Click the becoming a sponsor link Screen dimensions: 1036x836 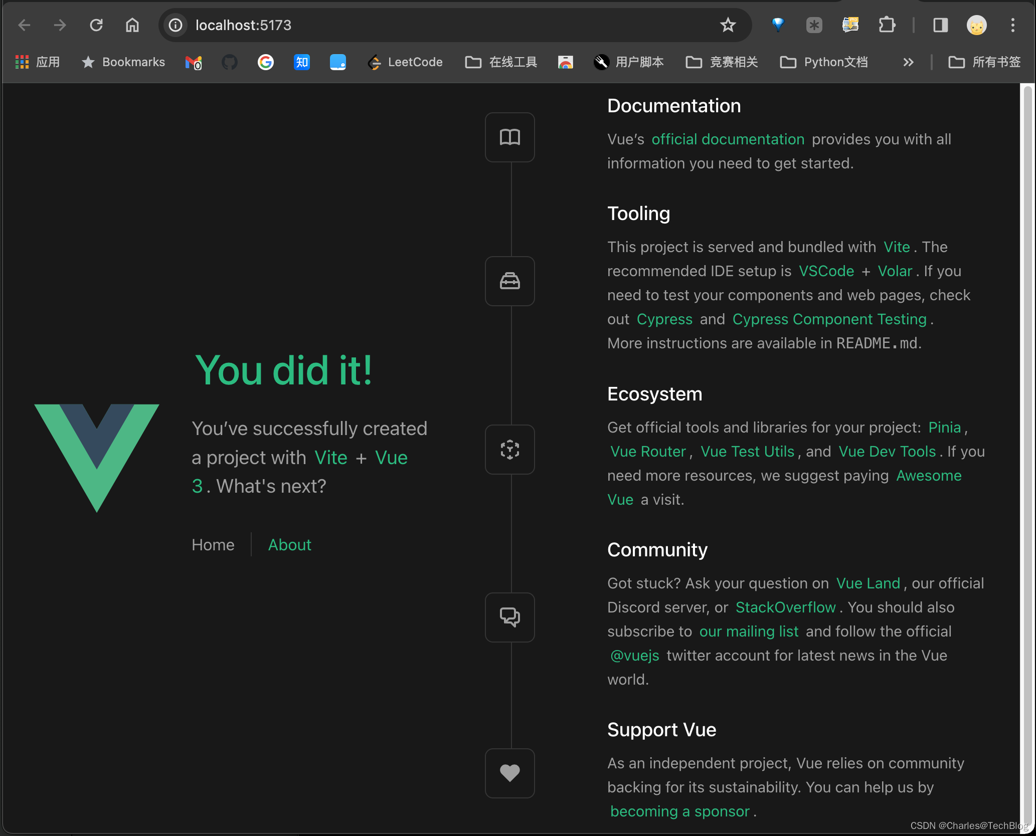click(x=679, y=811)
